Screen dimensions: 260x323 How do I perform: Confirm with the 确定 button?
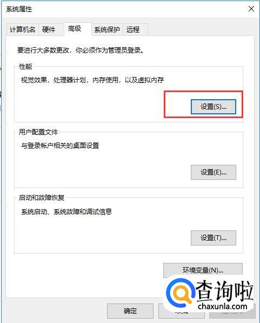click(x=130, y=311)
